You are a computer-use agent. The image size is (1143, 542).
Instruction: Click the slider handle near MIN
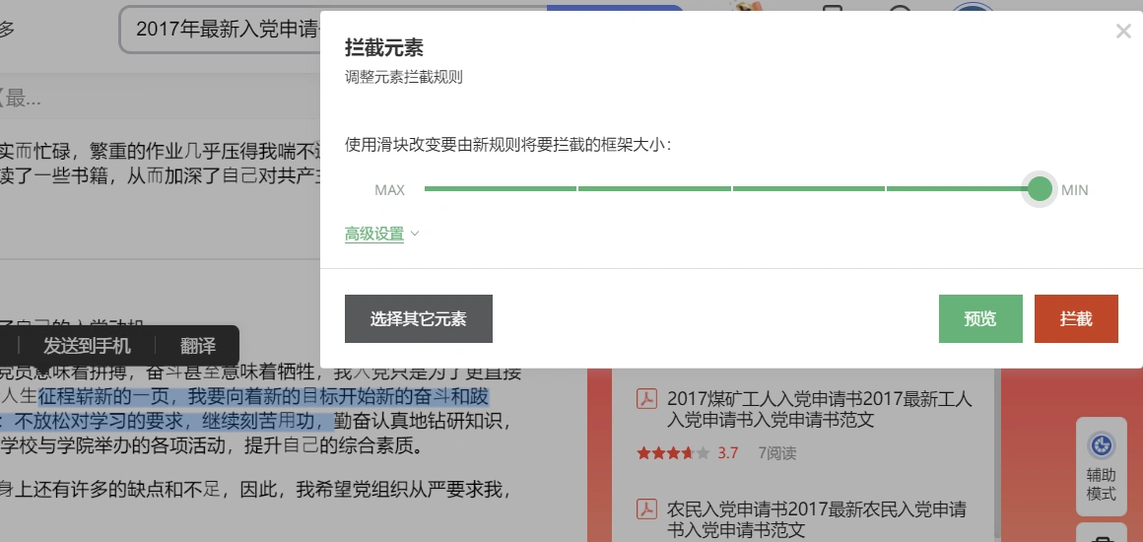[x=1040, y=189]
